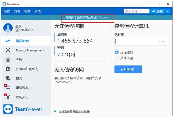Screen dimensions: 174x117
Task: Click the getting started (使用入门) lightbulb icon
Action: (8, 97)
